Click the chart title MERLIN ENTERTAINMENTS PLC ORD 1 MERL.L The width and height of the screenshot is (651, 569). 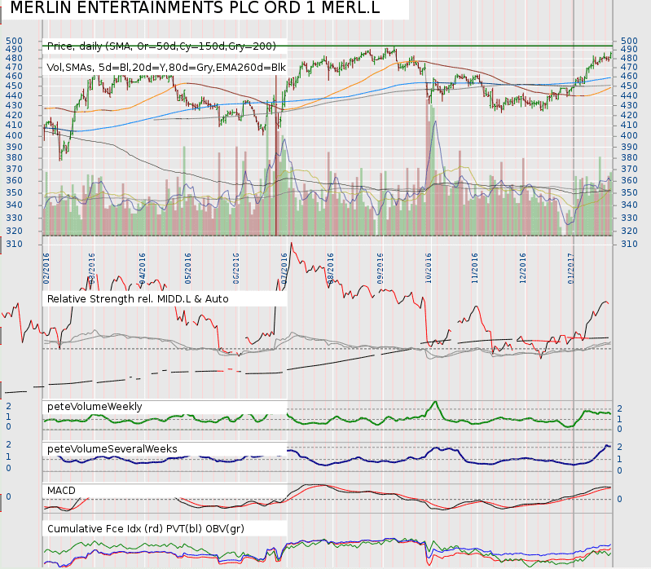click(195, 7)
